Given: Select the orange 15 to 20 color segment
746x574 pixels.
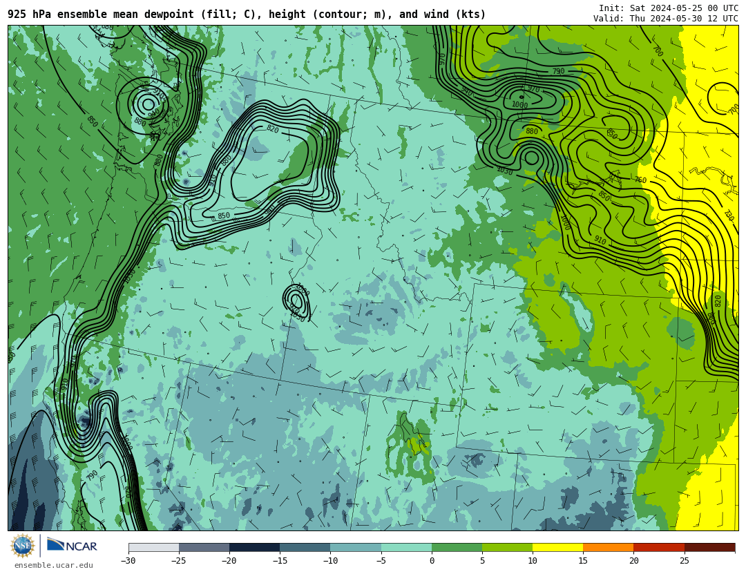Looking at the screenshot, I should pos(609,547).
